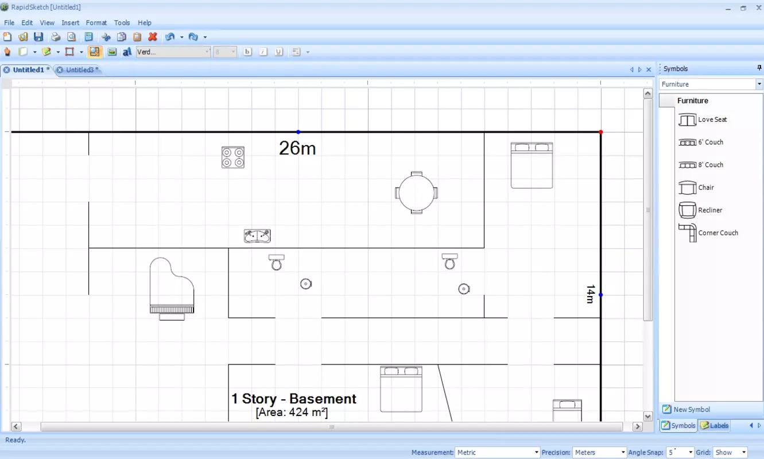Redo the last undone action
This screenshot has height=459, width=764.
193,37
